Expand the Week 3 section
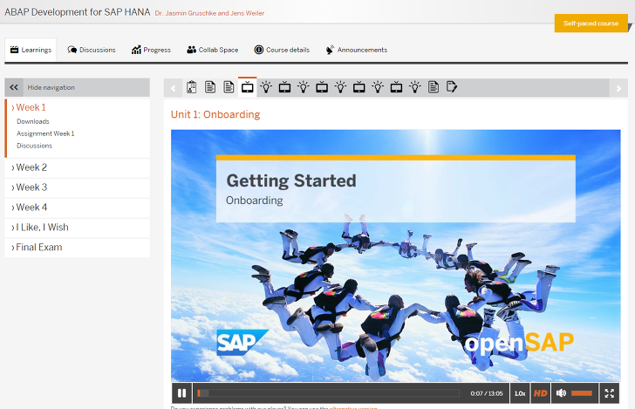Viewport: 635px width, 409px height. pos(78,187)
